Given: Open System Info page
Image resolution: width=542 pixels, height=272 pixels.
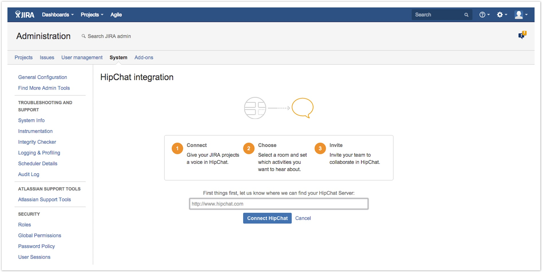Looking at the screenshot, I should click(x=31, y=120).
